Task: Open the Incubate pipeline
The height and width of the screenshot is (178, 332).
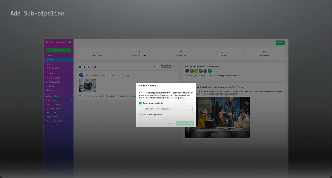Action: click(x=52, y=113)
